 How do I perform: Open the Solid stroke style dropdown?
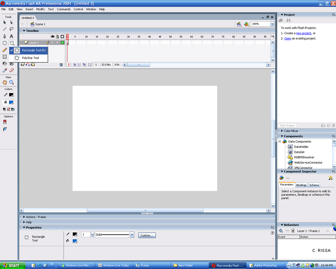pos(132,235)
